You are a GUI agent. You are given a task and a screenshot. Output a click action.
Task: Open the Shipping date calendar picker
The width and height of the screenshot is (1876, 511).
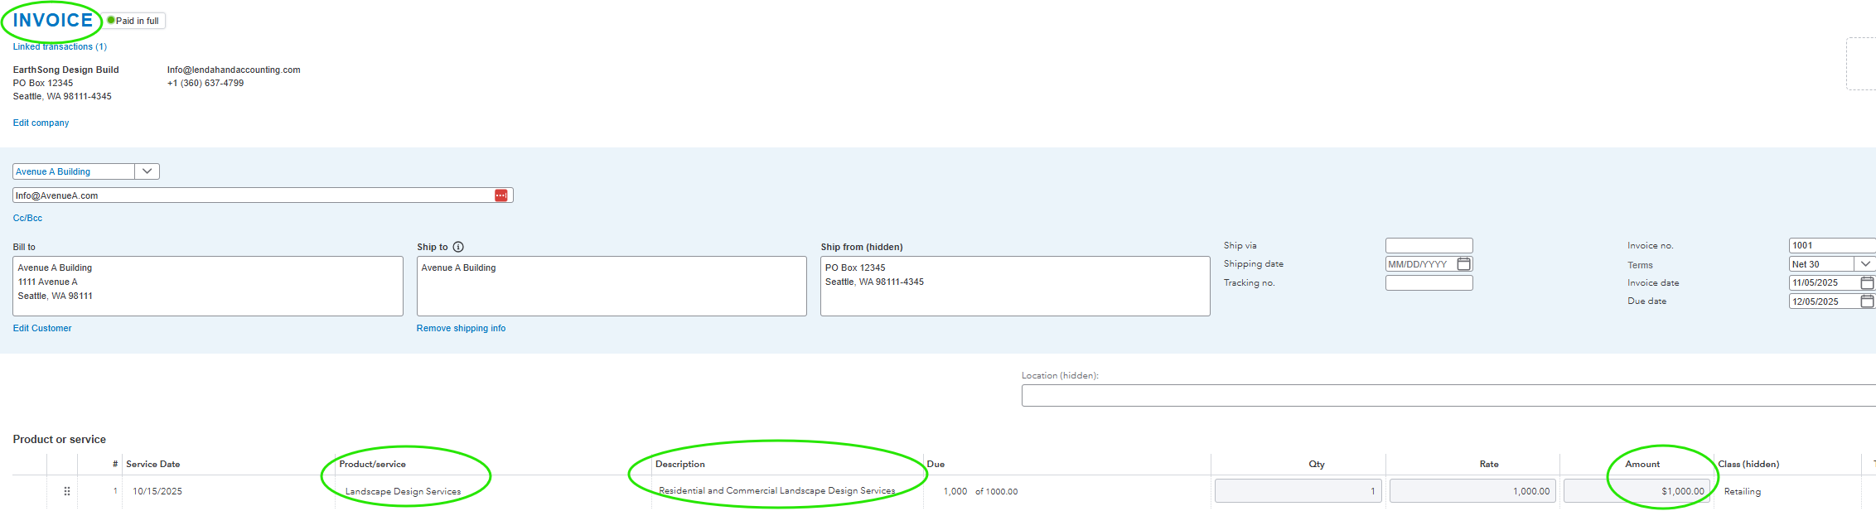1464,264
